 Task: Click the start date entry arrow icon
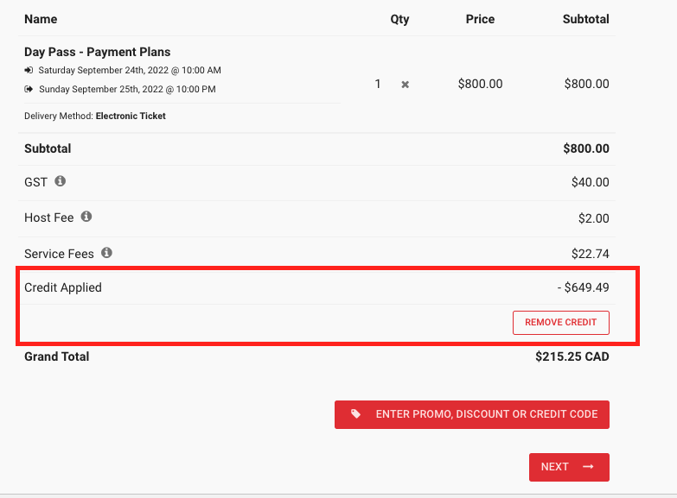29,70
